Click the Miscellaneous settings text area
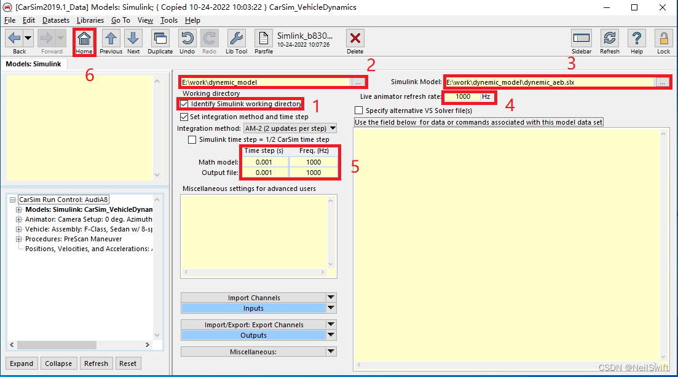The width and height of the screenshot is (678, 377). point(254,232)
